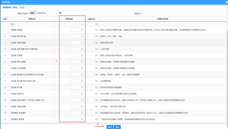Click the 业务费-图书出版费 budget input

(76, 62)
